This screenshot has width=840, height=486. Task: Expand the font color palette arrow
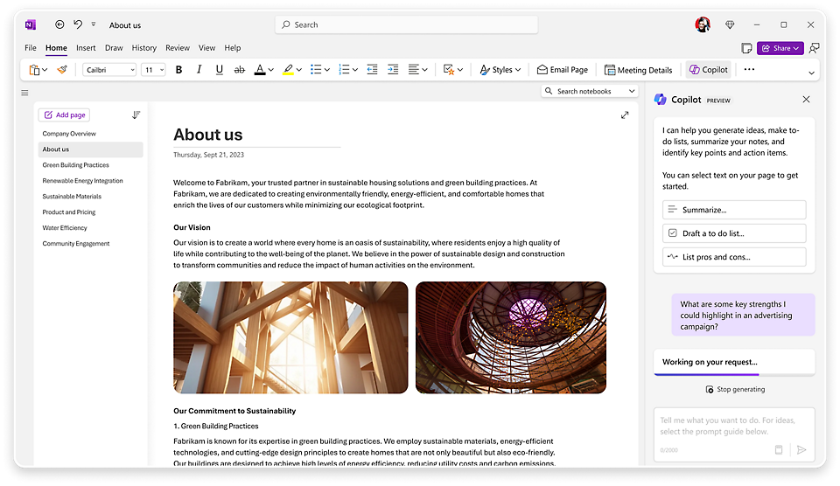(271, 70)
